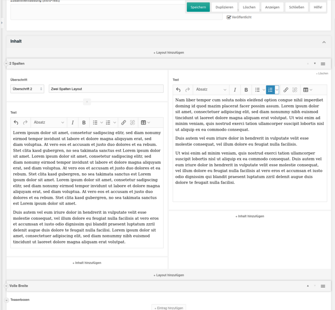
Task: Toggle bold in the right text editor
Action: pyautogui.click(x=246, y=90)
